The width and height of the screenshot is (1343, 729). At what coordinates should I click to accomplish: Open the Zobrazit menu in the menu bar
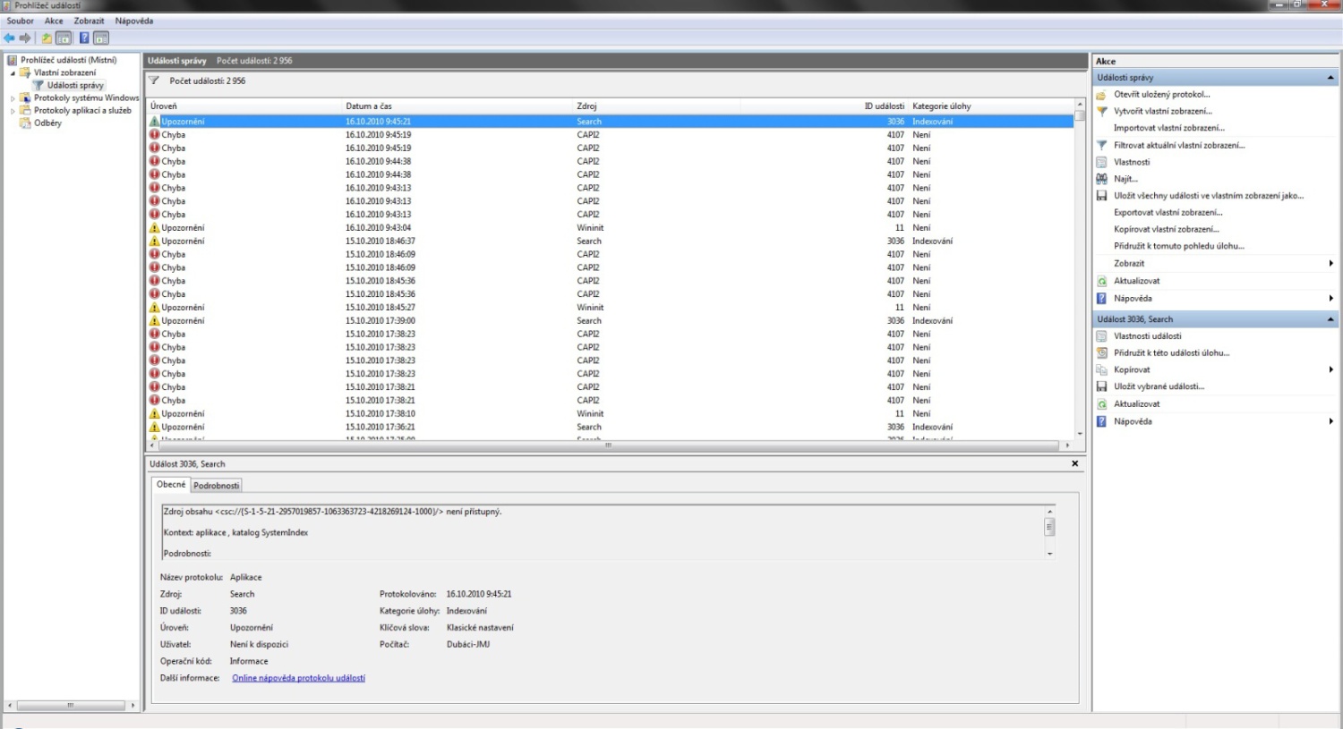(x=89, y=21)
